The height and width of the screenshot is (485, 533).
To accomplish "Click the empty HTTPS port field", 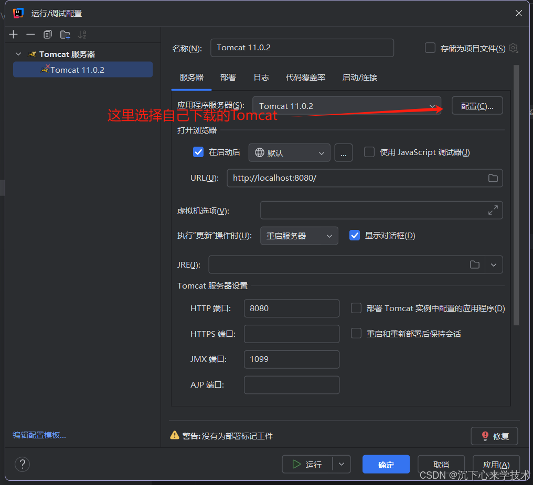I will click(x=292, y=334).
